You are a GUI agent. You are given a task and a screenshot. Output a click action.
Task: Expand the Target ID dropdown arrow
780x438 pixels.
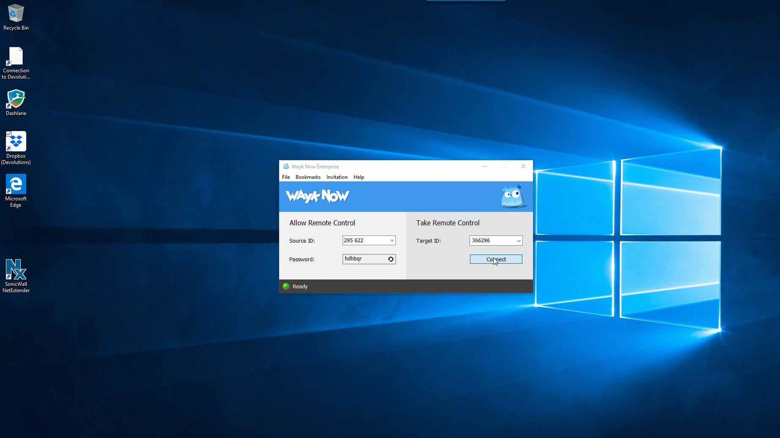click(x=519, y=241)
